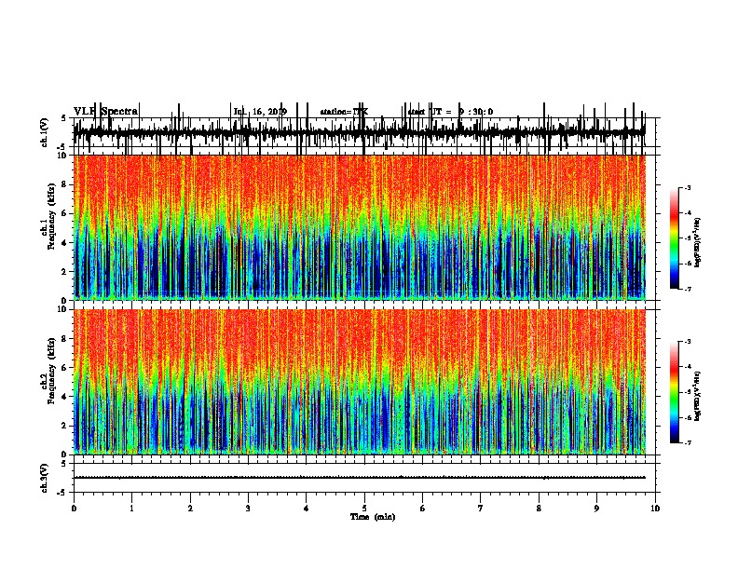The height and width of the screenshot is (570, 738).
Task: Click the ch.3 flat waveform trace panel
Action: (363, 478)
